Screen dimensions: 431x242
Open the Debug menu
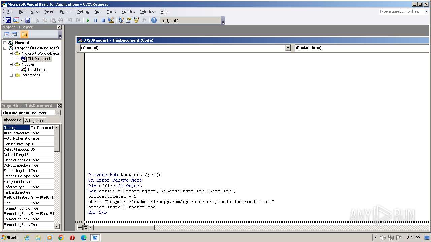tap(83, 12)
